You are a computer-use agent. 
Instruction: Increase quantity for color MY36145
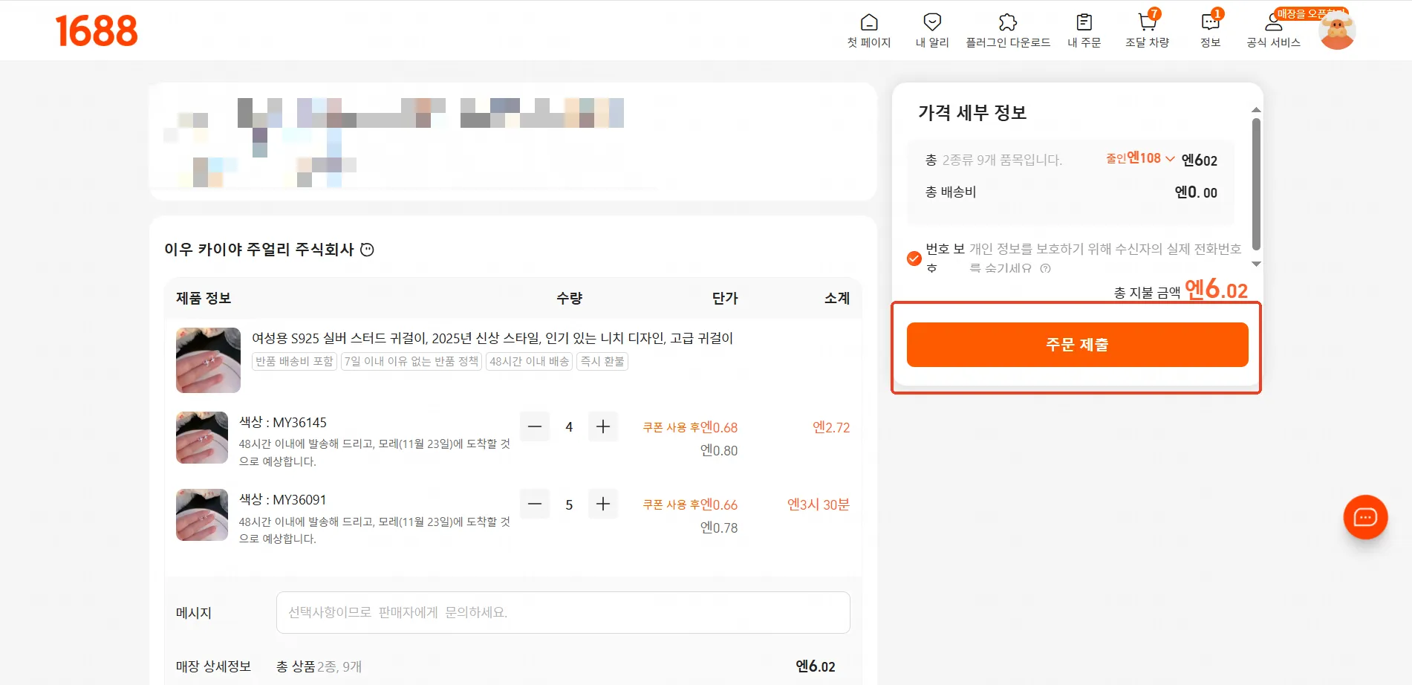(x=603, y=426)
